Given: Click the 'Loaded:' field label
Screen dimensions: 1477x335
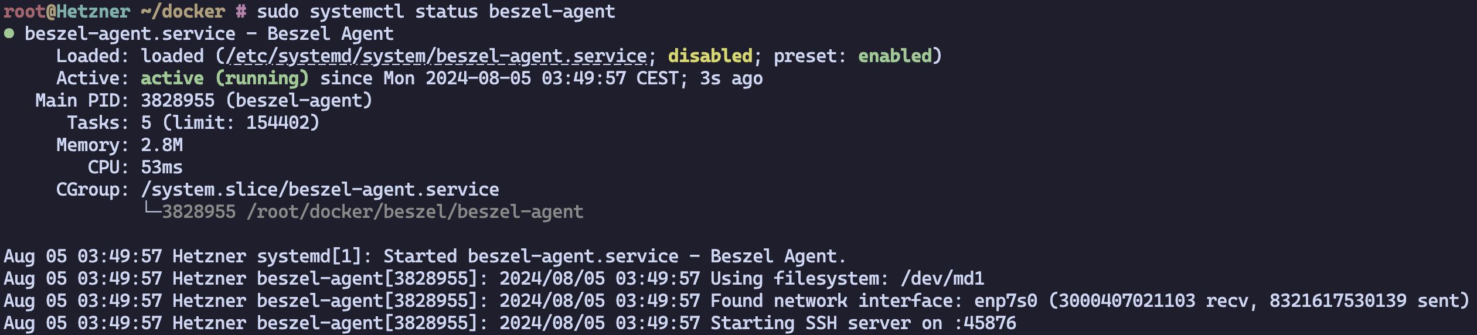Looking at the screenshot, I should 93,56.
